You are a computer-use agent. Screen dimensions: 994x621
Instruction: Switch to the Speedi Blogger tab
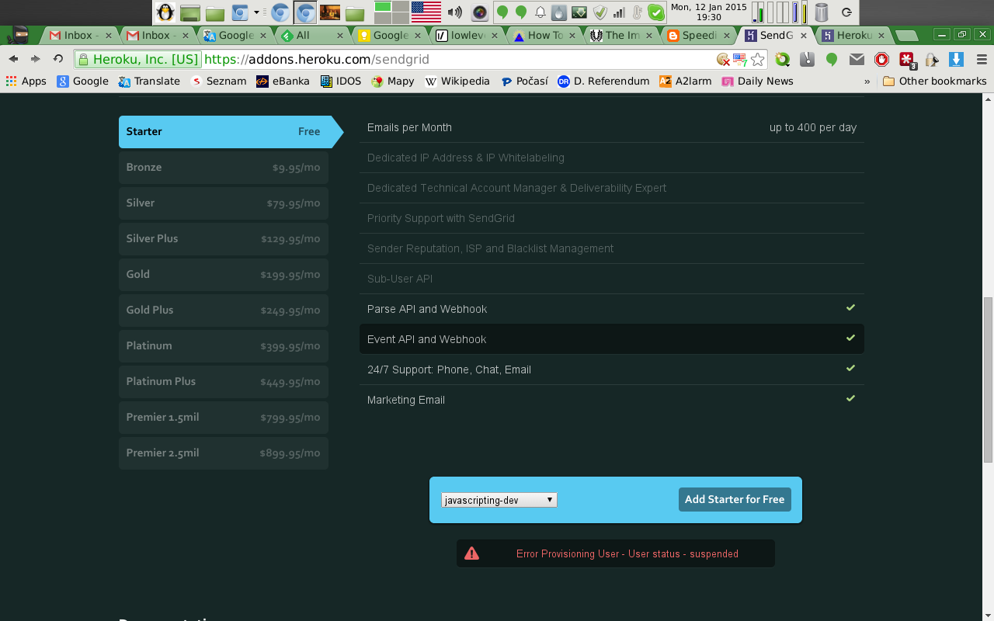697,35
